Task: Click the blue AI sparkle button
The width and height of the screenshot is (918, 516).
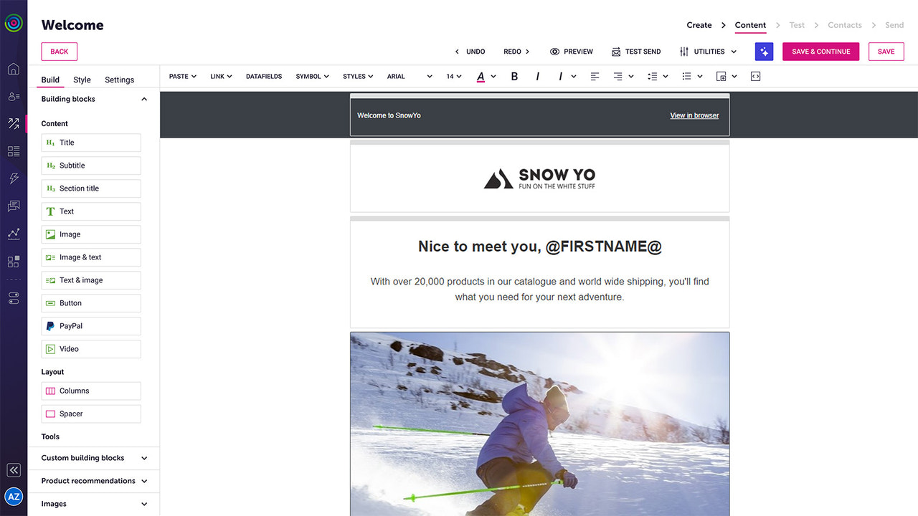Action: click(x=763, y=51)
